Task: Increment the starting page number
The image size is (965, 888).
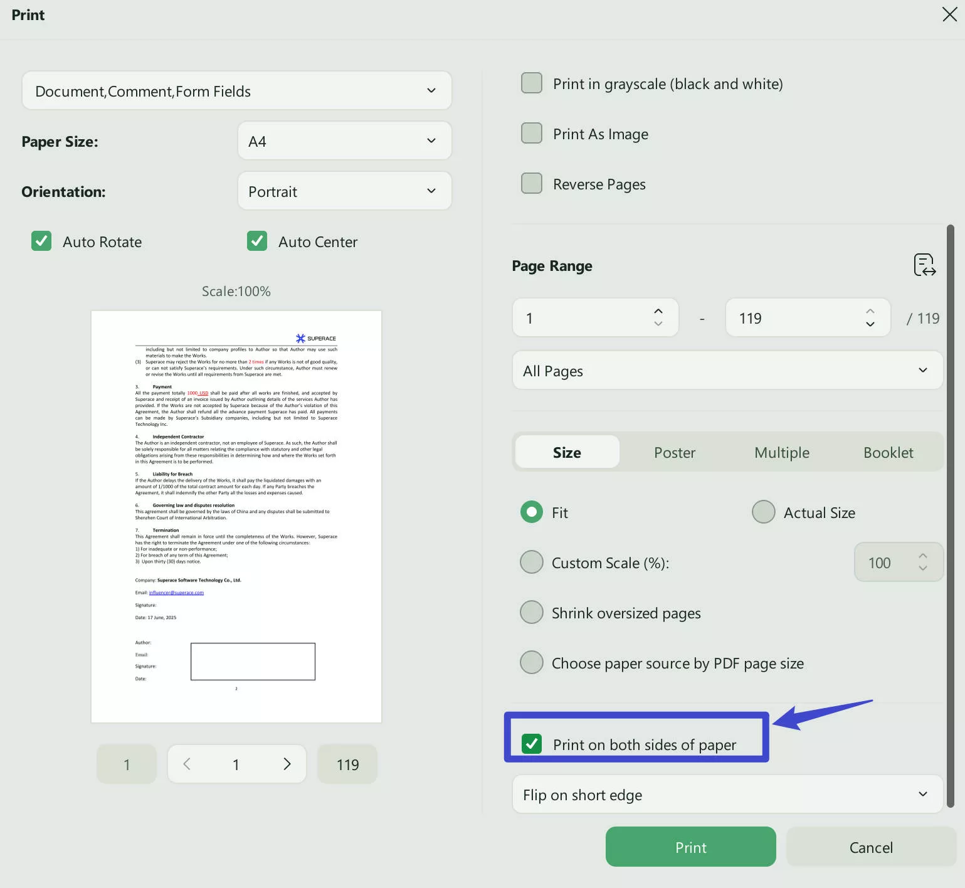Action: tap(658, 310)
